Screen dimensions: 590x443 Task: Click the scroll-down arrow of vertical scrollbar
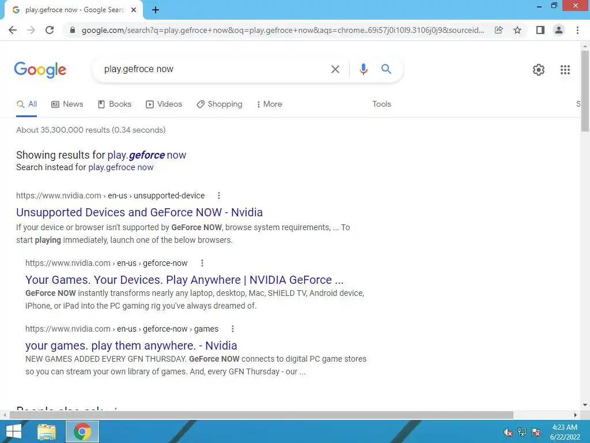(x=585, y=406)
